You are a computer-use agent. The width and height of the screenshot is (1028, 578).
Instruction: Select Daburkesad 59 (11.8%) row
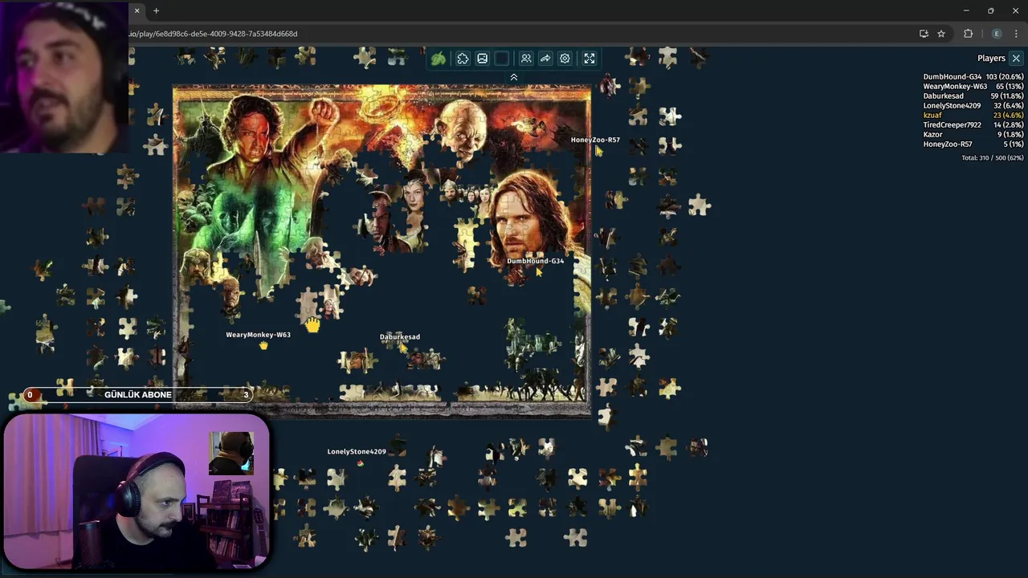pyautogui.click(x=973, y=96)
